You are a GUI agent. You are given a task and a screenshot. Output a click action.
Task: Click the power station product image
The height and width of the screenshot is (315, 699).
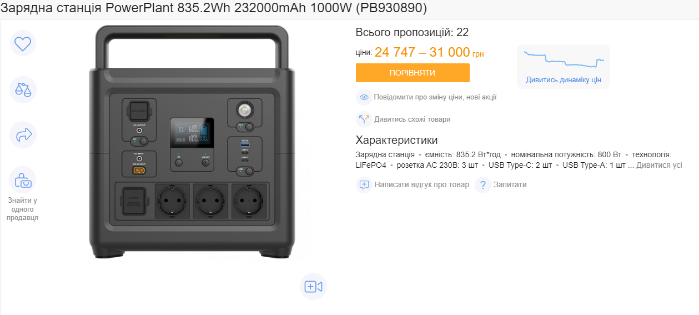[192, 142]
